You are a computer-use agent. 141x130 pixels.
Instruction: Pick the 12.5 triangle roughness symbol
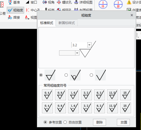click(x=113, y=95)
